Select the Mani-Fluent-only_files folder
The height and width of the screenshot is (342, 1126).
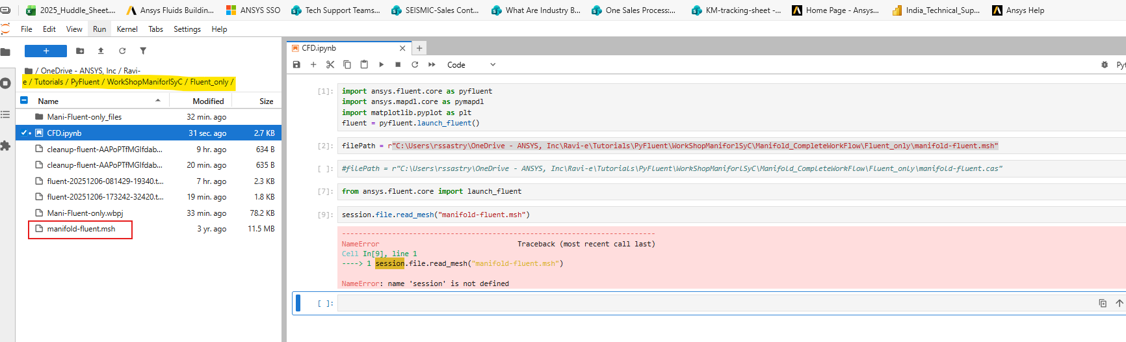click(149, 117)
